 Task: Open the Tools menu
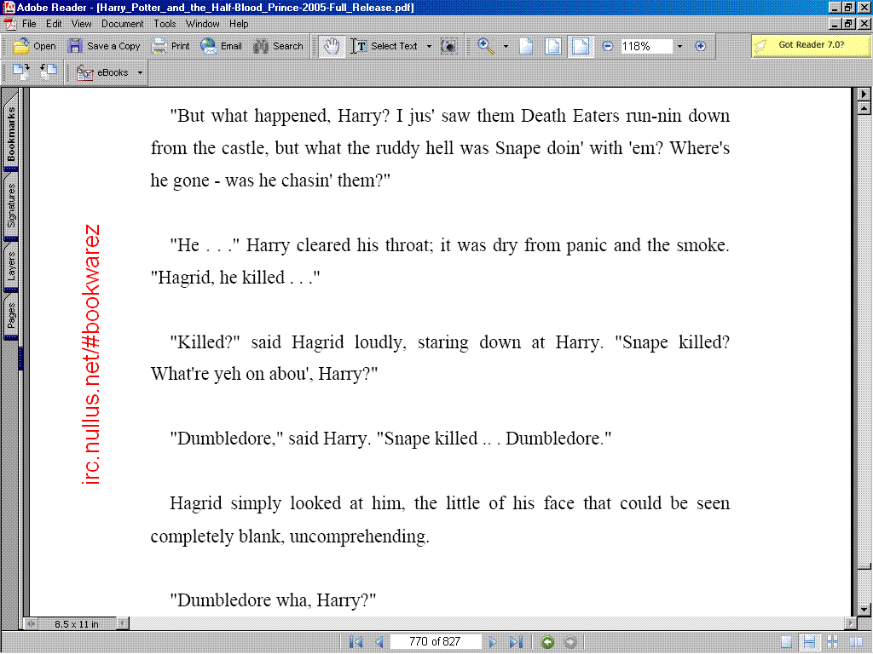click(x=165, y=24)
